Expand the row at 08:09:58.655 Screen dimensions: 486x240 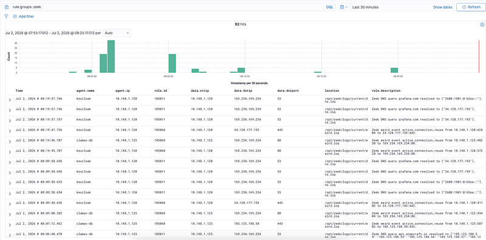click(10, 183)
